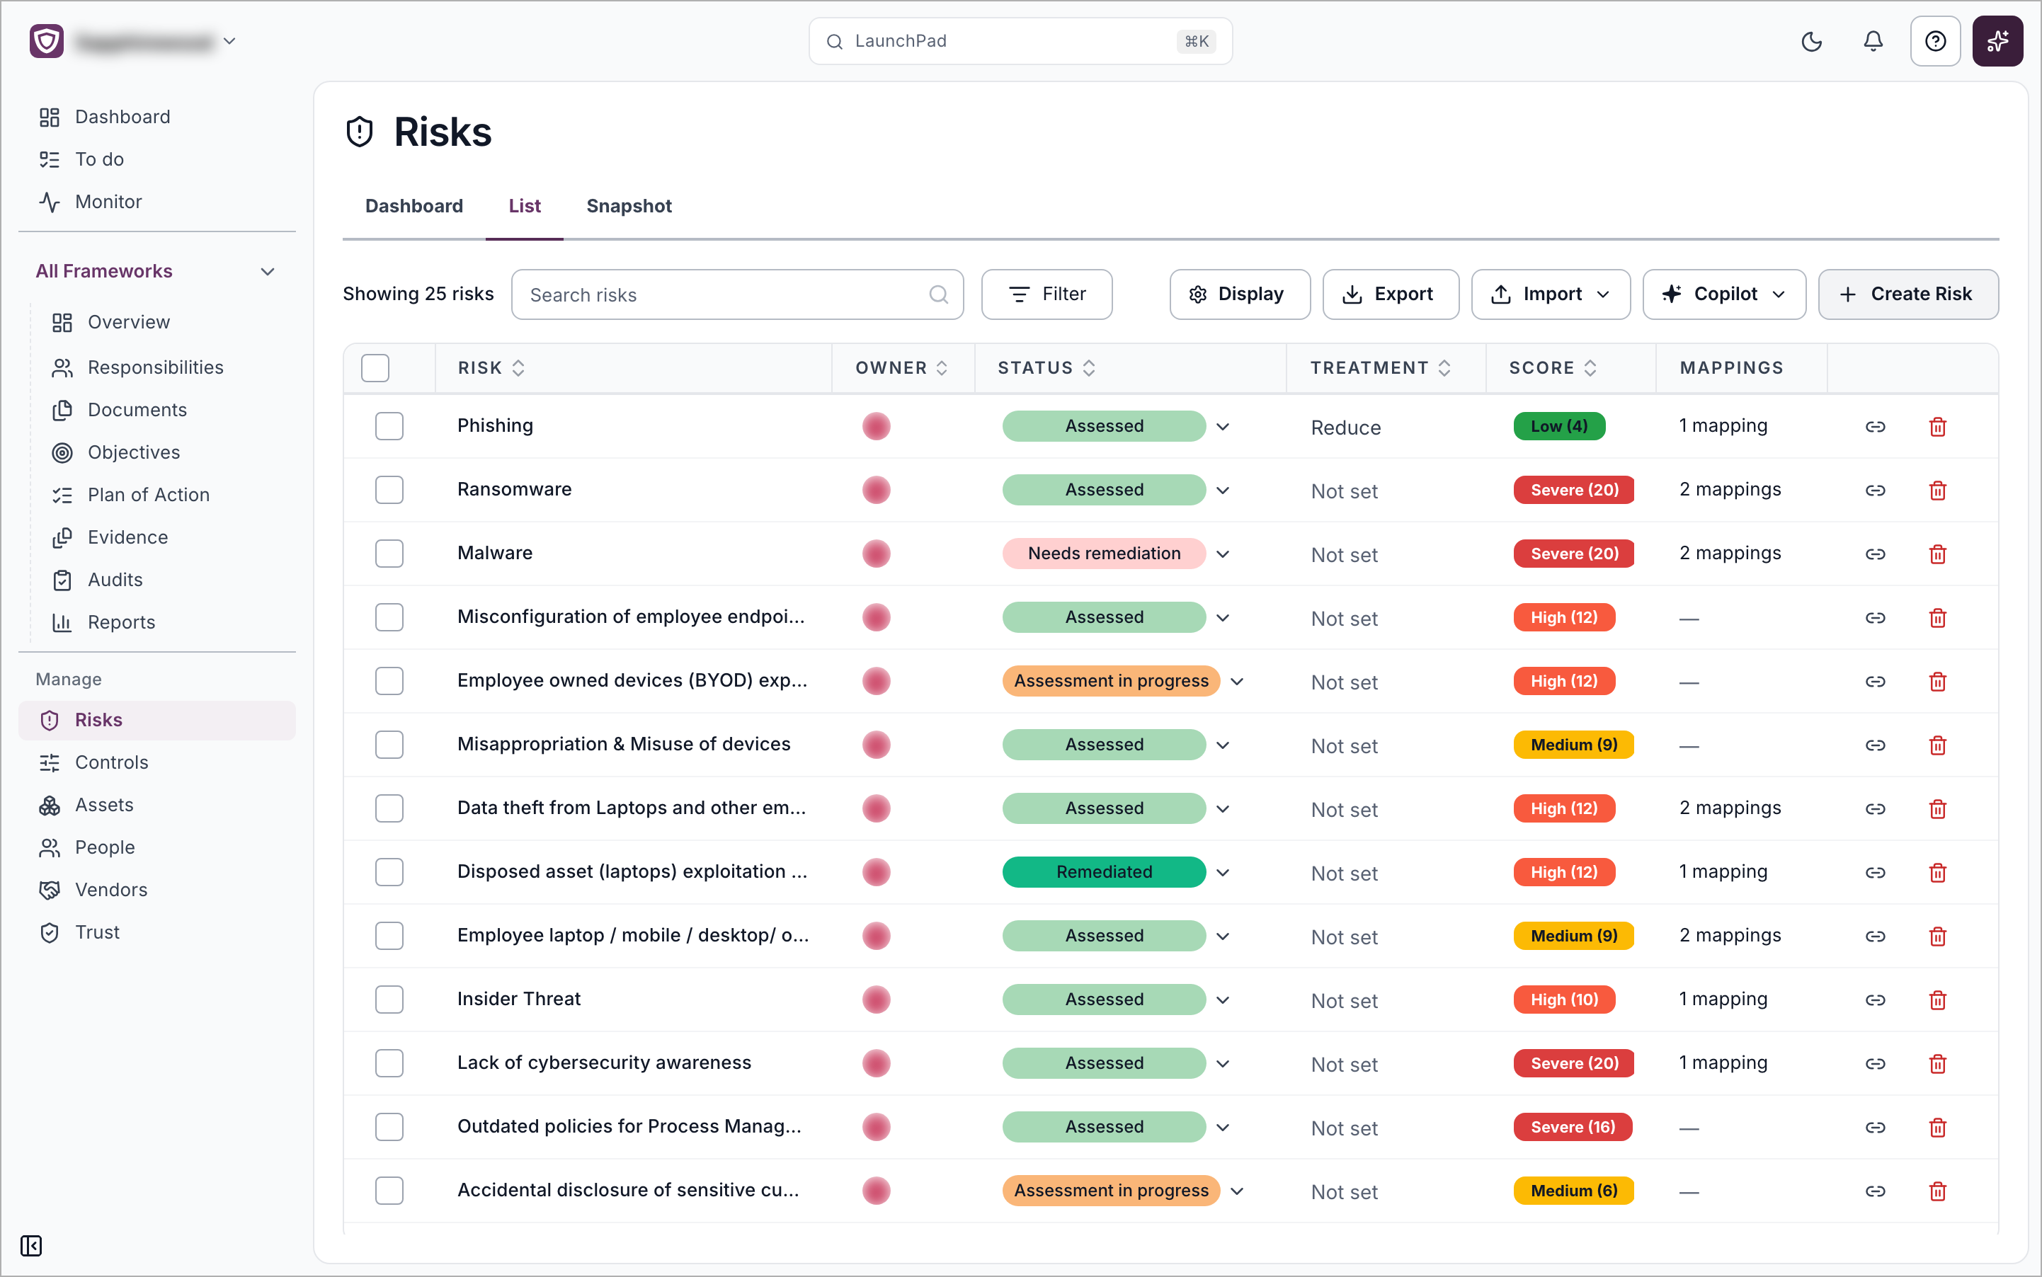Click the LaunchPad search bar
The image size is (2042, 1277).
coord(1020,41)
